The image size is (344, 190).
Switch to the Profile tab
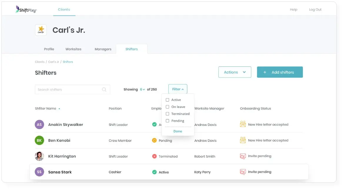pyautogui.click(x=49, y=49)
